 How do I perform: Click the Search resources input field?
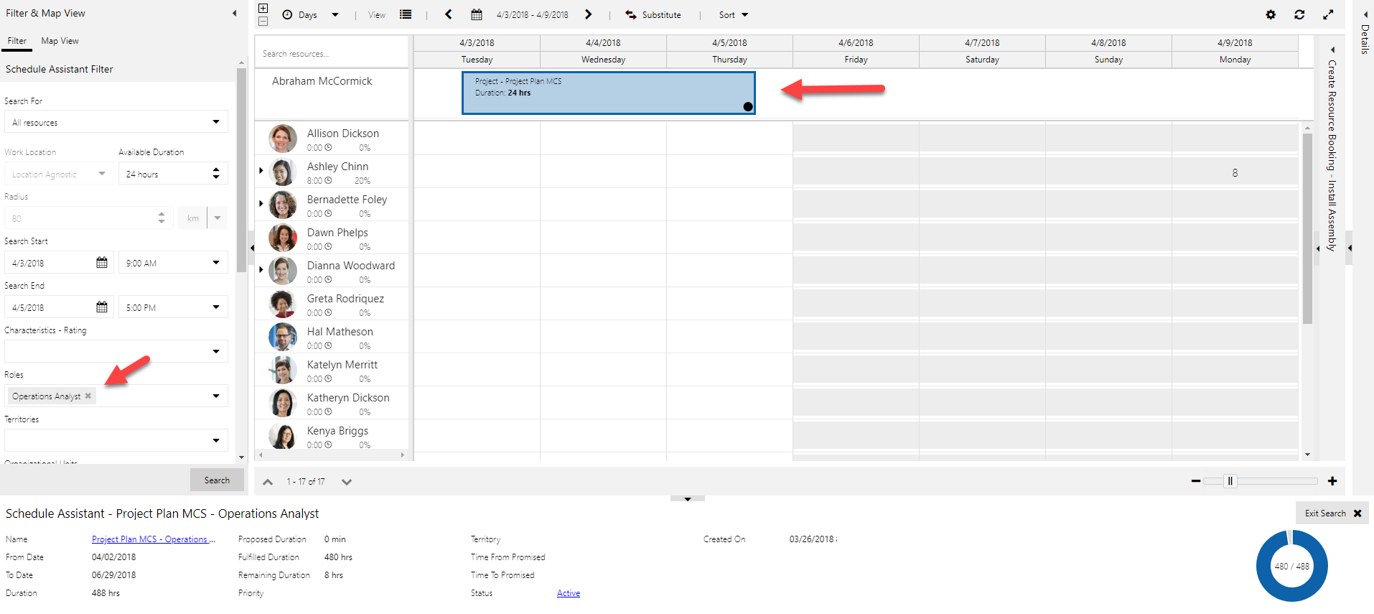coord(330,54)
